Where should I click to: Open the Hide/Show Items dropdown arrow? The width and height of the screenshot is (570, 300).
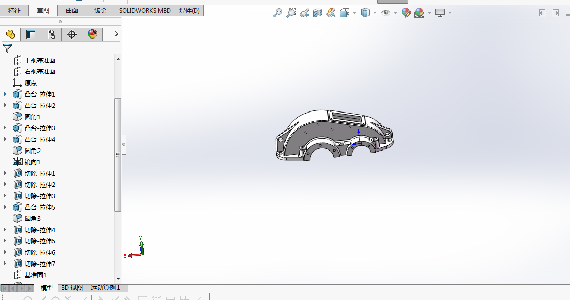395,13
